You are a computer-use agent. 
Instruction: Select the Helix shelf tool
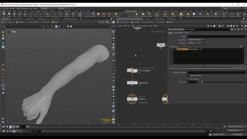[x=109, y=15]
